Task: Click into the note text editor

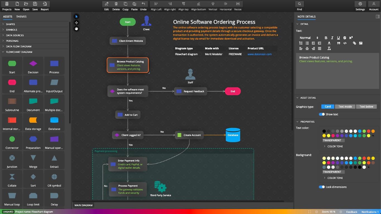Action: point(337,71)
